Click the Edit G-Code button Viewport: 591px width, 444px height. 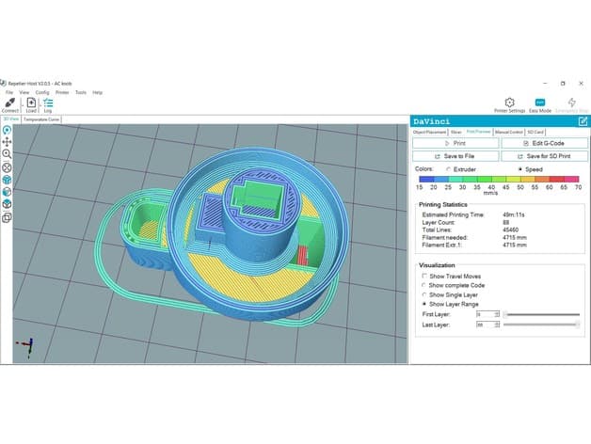544,143
